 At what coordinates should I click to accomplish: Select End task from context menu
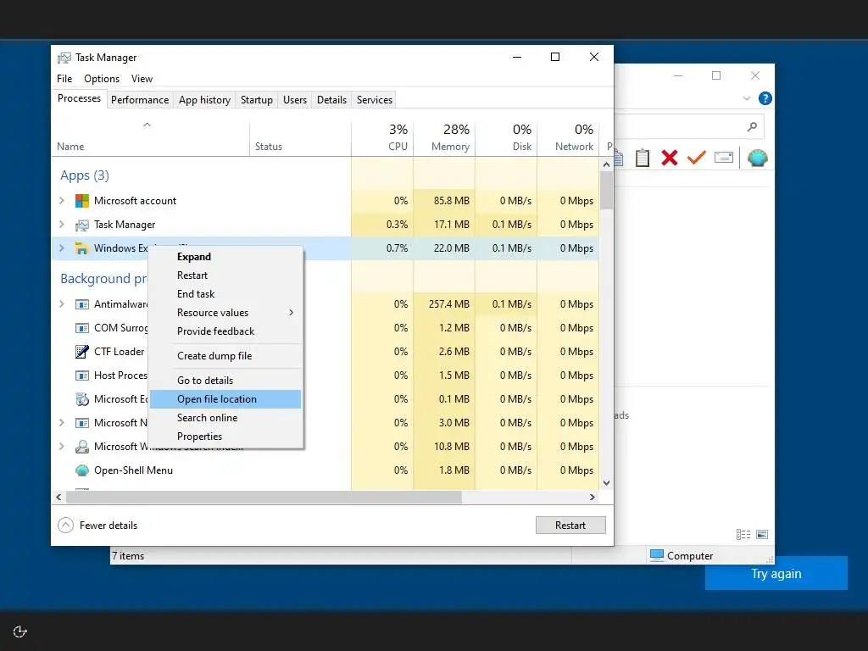[x=225, y=294]
